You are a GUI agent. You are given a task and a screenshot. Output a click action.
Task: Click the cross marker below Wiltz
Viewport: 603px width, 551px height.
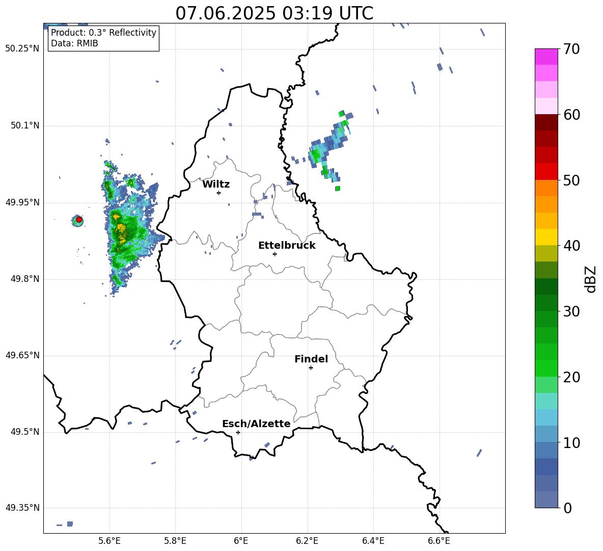218,193
